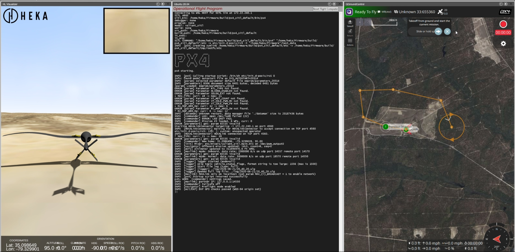Select the Transition Direction waypoint marker
This screenshot has width=515, height=252.
[x=386, y=127]
